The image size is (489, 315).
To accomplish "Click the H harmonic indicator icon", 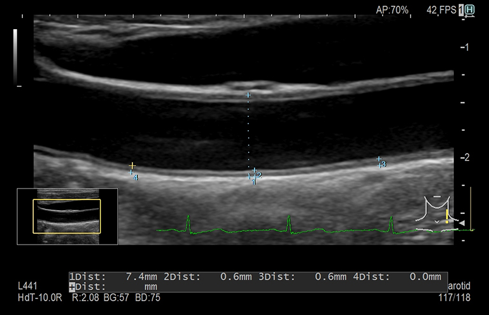I will click(470, 10).
